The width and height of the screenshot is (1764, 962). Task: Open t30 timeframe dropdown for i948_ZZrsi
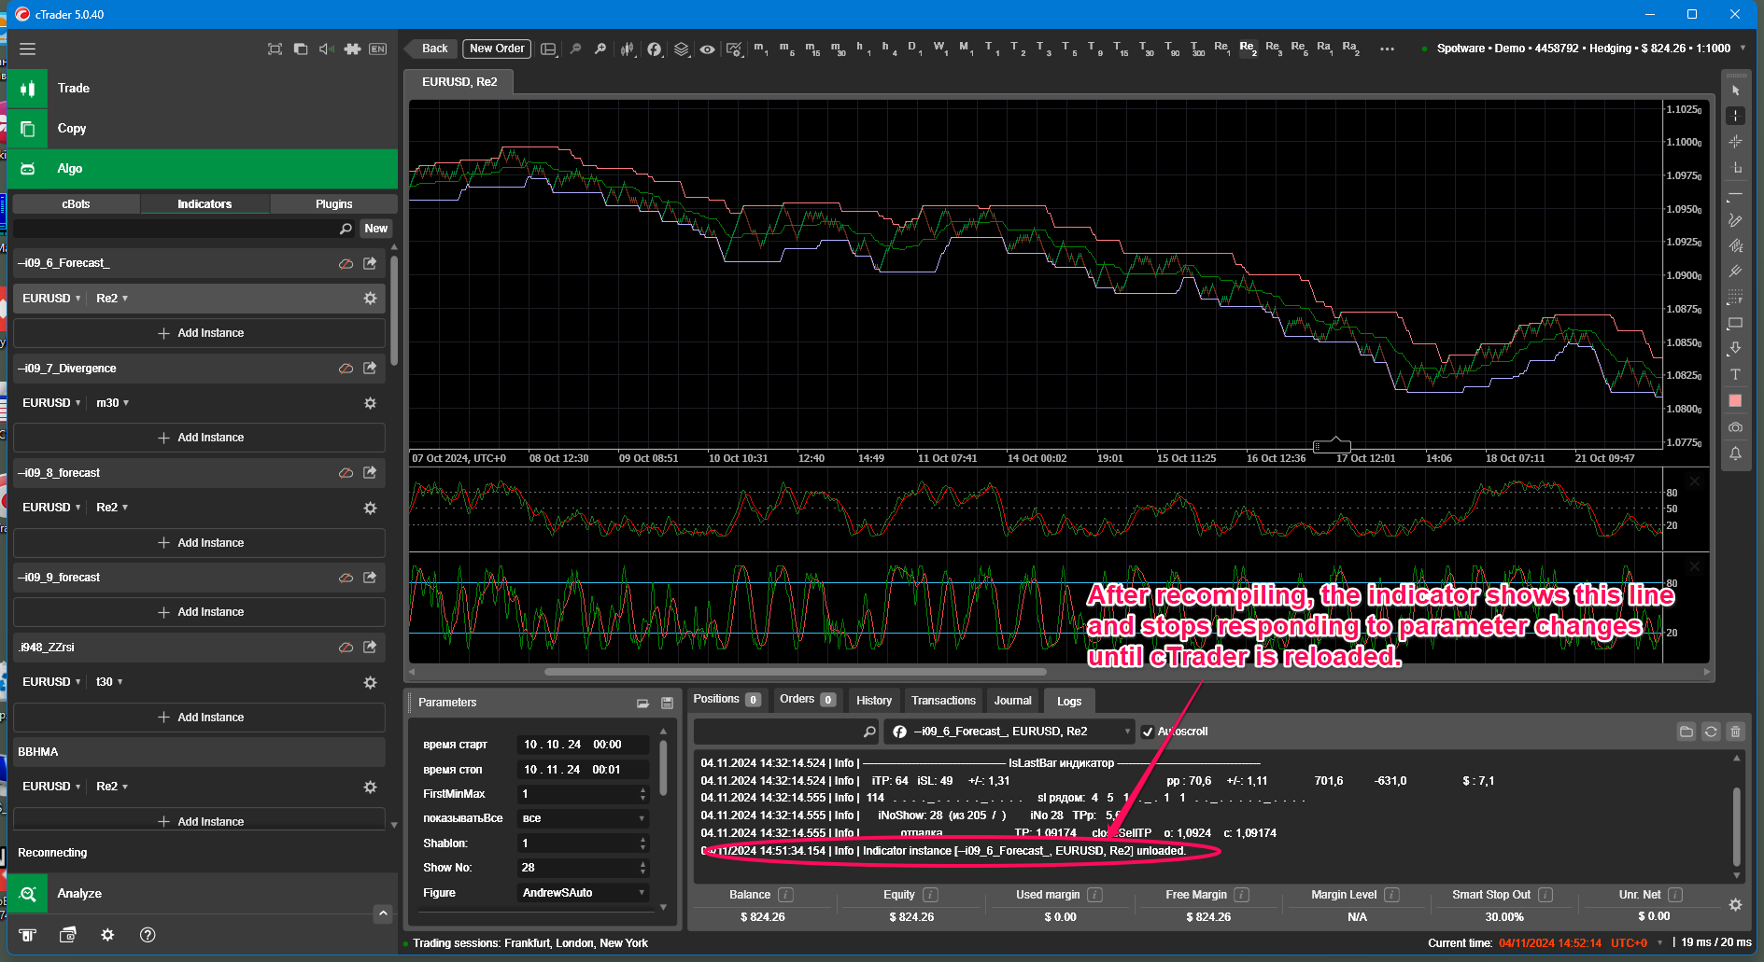pyautogui.click(x=109, y=682)
